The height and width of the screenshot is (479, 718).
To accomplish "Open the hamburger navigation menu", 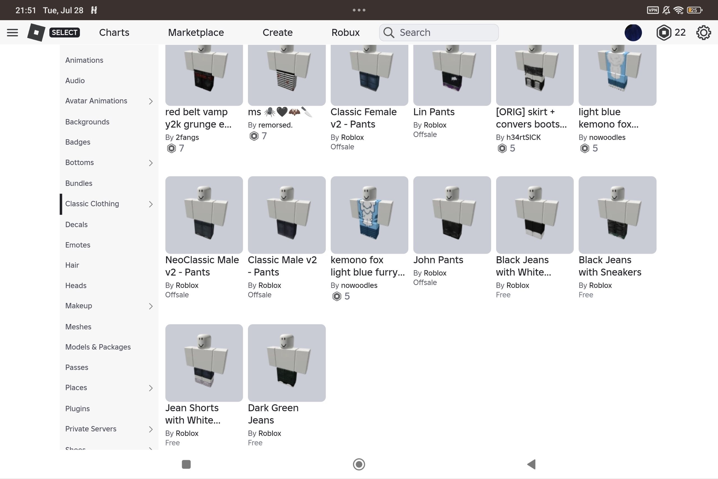I will point(13,33).
